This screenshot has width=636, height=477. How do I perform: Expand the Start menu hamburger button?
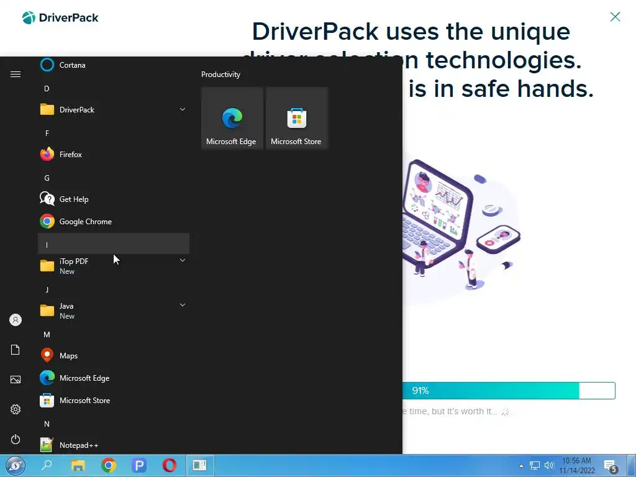pyautogui.click(x=16, y=75)
